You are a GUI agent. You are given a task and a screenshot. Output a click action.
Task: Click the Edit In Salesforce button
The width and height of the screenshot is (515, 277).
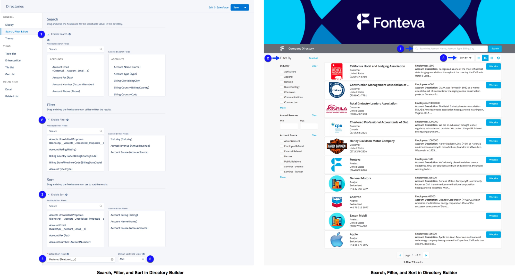coord(218,7)
